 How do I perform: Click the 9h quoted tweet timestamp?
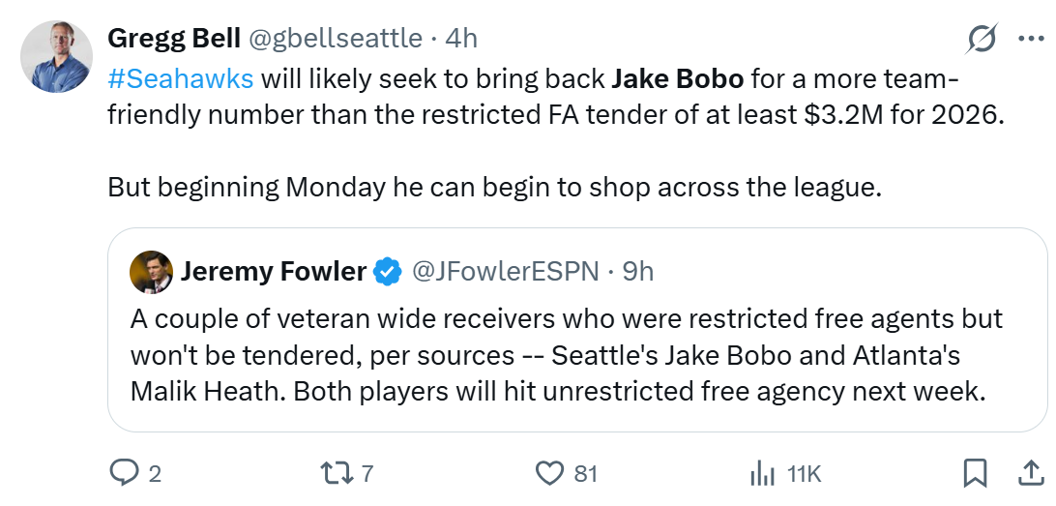pos(638,272)
